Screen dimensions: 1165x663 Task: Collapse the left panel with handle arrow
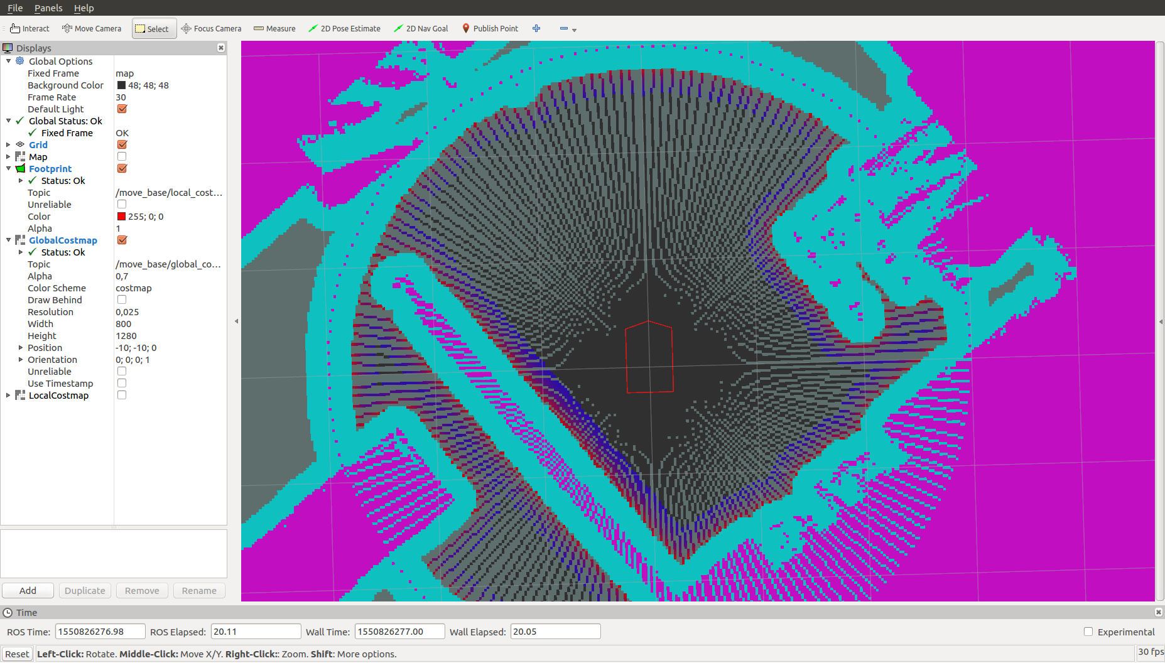point(236,321)
